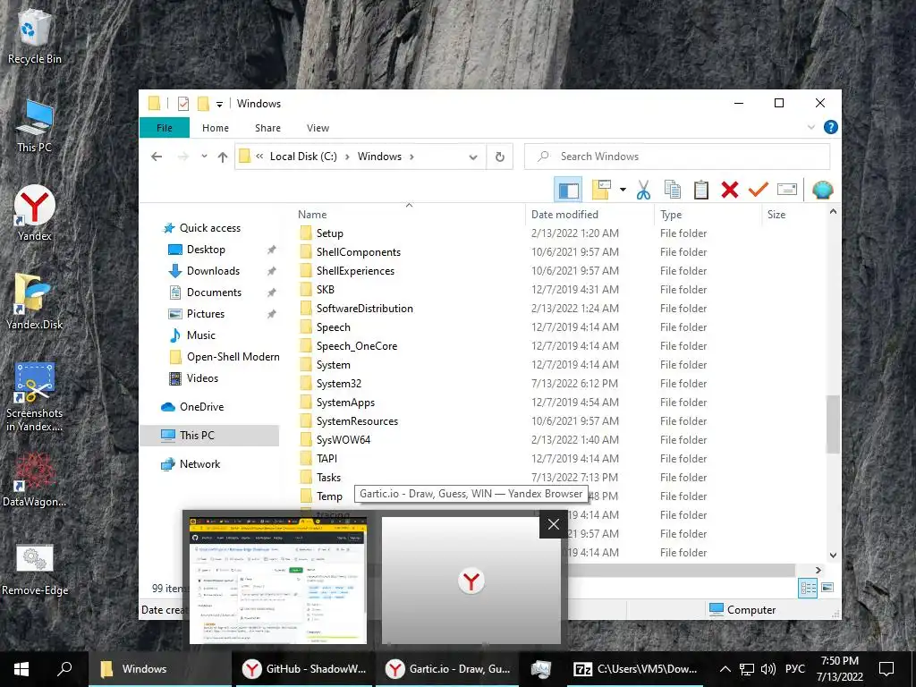
Task: Toggle the navigation pane toolbar button
Action: click(568, 190)
